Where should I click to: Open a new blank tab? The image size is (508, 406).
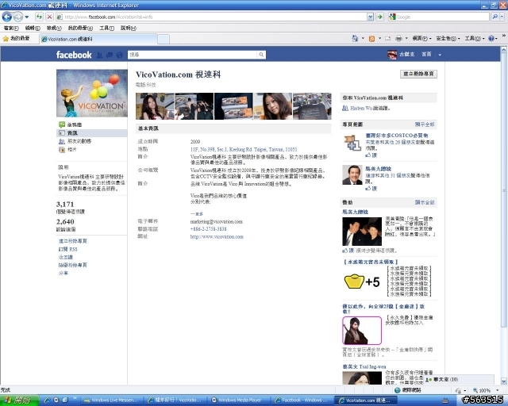click(164, 40)
